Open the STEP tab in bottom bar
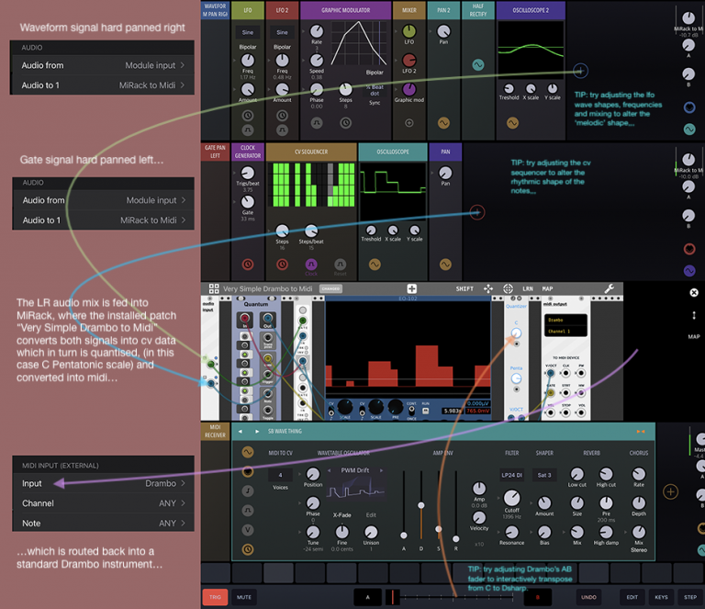The image size is (705, 609). [x=690, y=597]
